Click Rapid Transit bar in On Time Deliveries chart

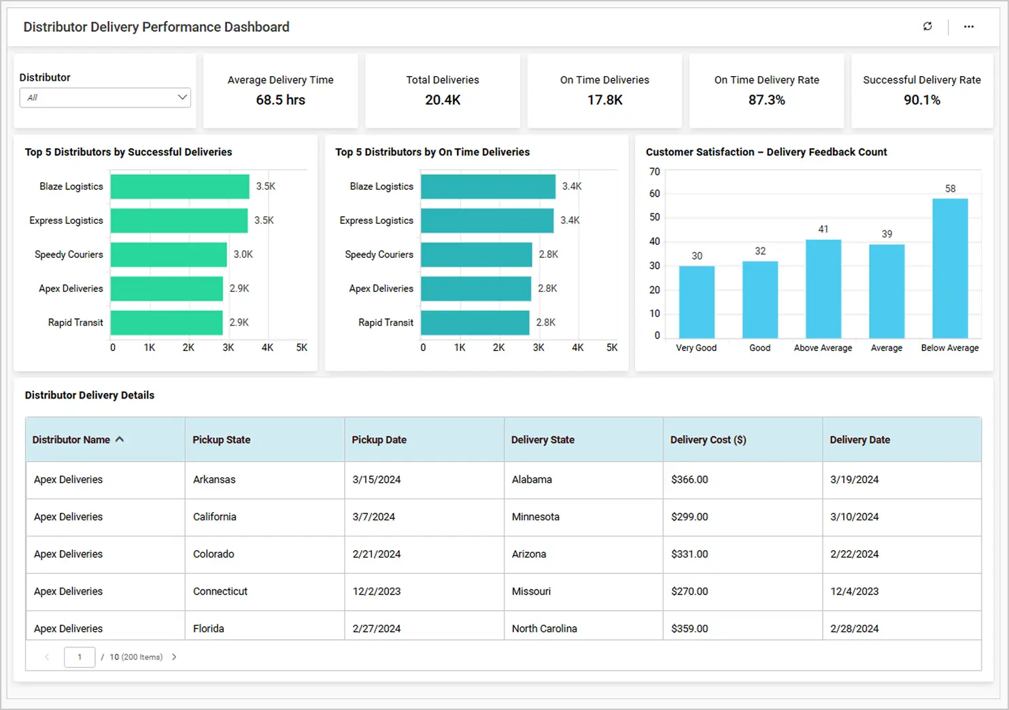[475, 322]
